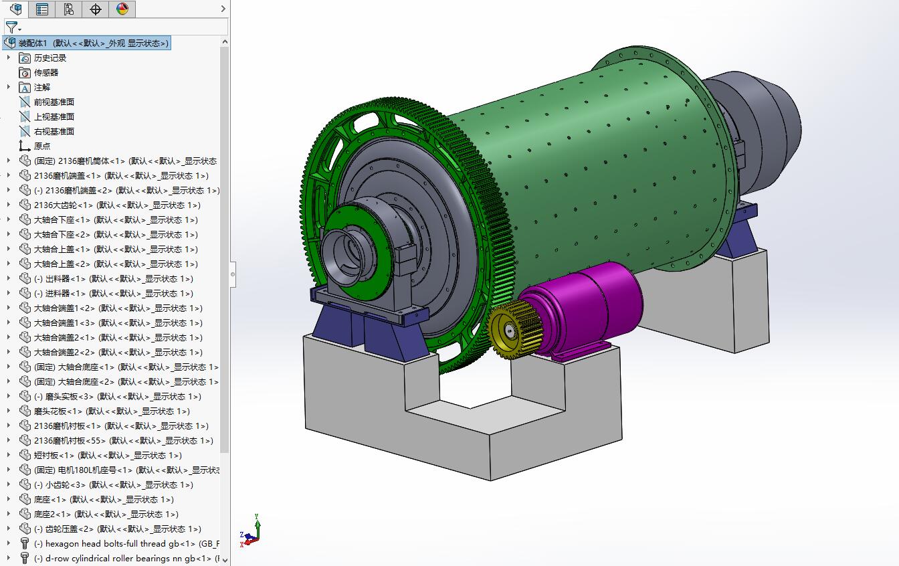899x566 pixels.
Task: Select the 右视基准面 plane icon
Action: (25, 131)
